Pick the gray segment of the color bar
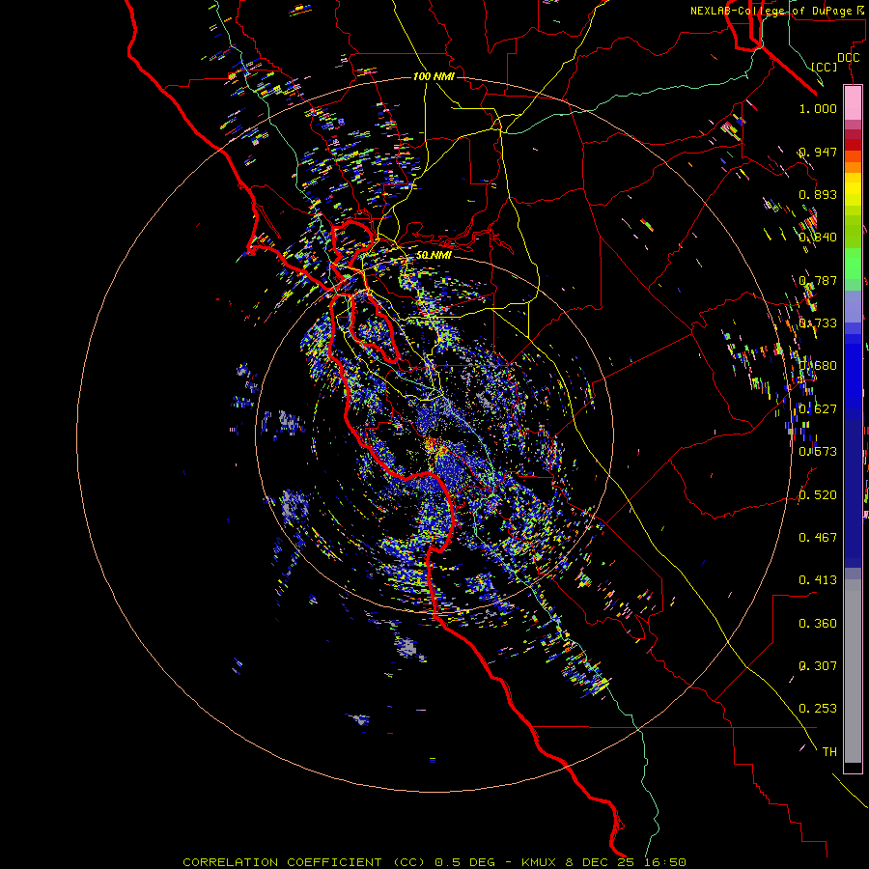This screenshot has width=869, height=869. [853, 671]
